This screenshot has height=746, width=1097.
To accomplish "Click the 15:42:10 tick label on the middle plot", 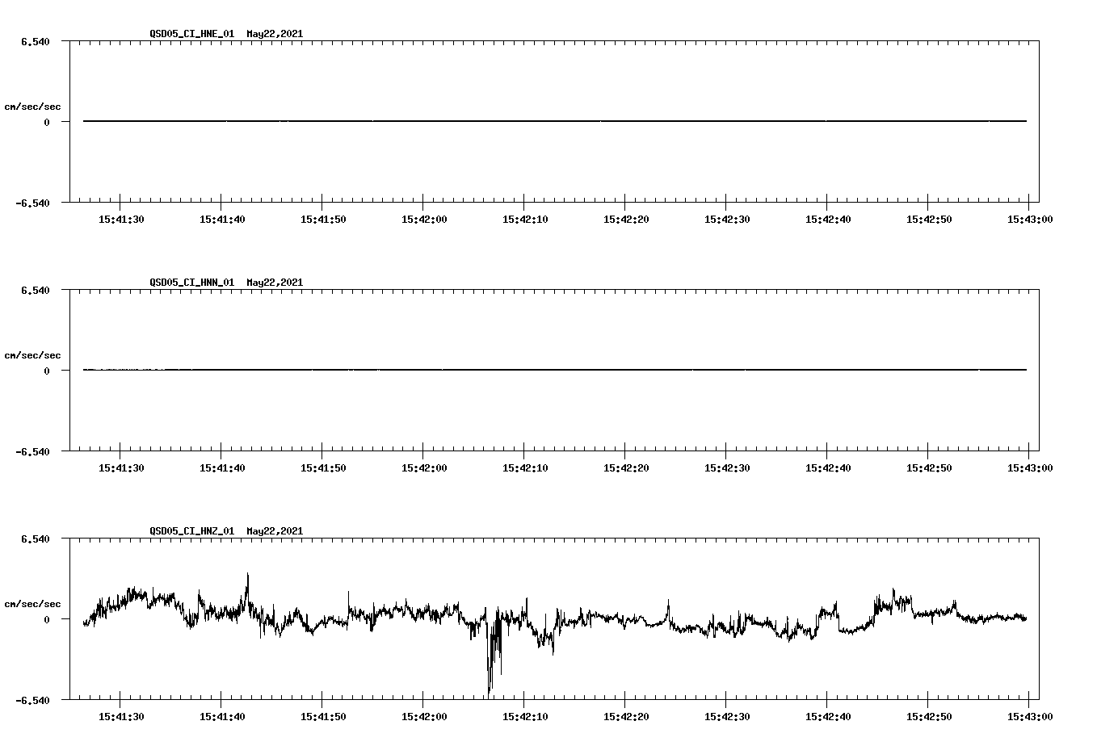I will point(523,466).
